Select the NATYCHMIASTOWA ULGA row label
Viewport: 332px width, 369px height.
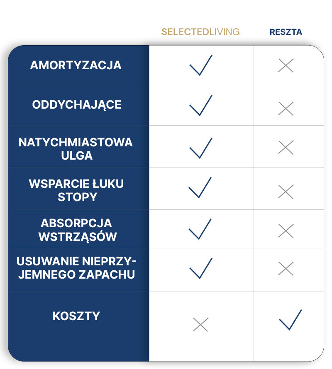click(x=76, y=149)
